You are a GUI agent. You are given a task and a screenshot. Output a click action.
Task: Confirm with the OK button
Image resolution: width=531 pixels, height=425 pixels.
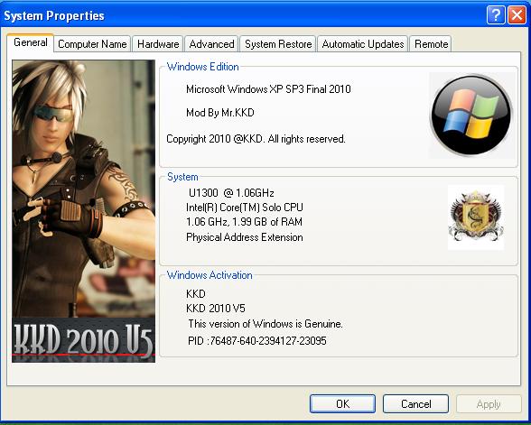[342, 403]
